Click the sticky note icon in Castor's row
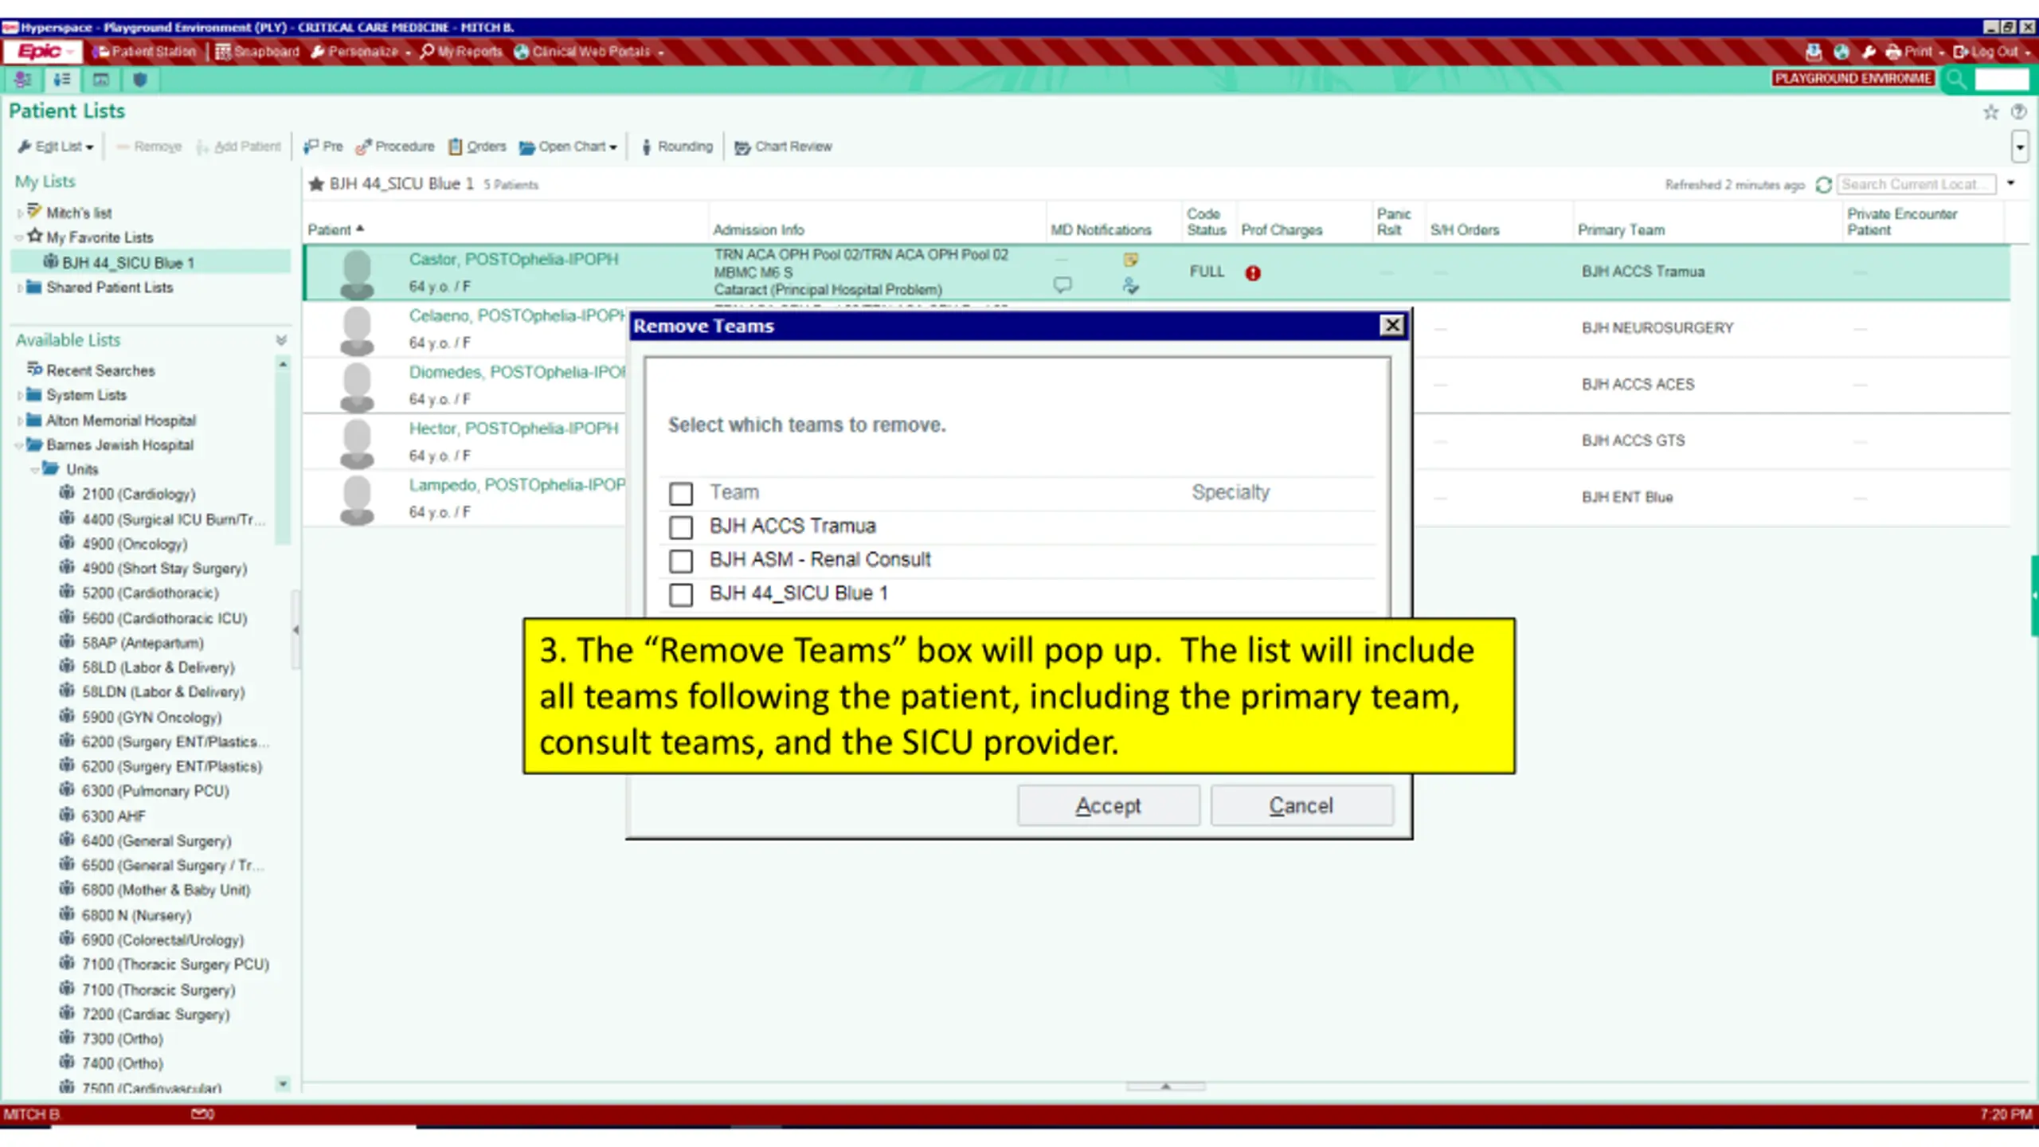This screenshot has width=2039, height=1147. 1131,260
